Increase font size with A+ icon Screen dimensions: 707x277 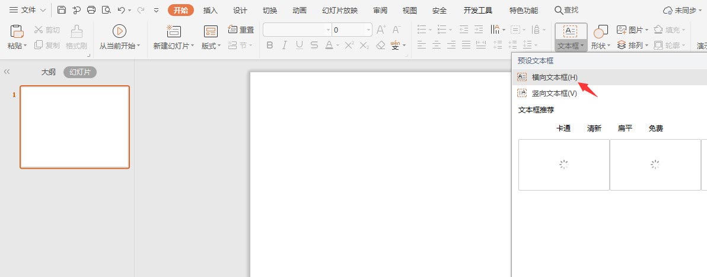click(x=381, y=30)
